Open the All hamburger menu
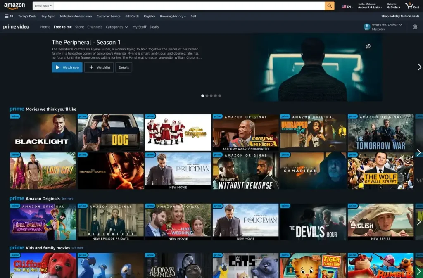 tap(9, 16)
